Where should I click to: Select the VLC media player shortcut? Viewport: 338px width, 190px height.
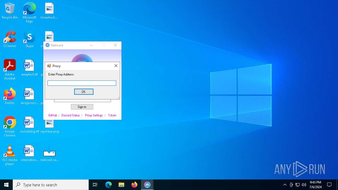click(10, 155)
